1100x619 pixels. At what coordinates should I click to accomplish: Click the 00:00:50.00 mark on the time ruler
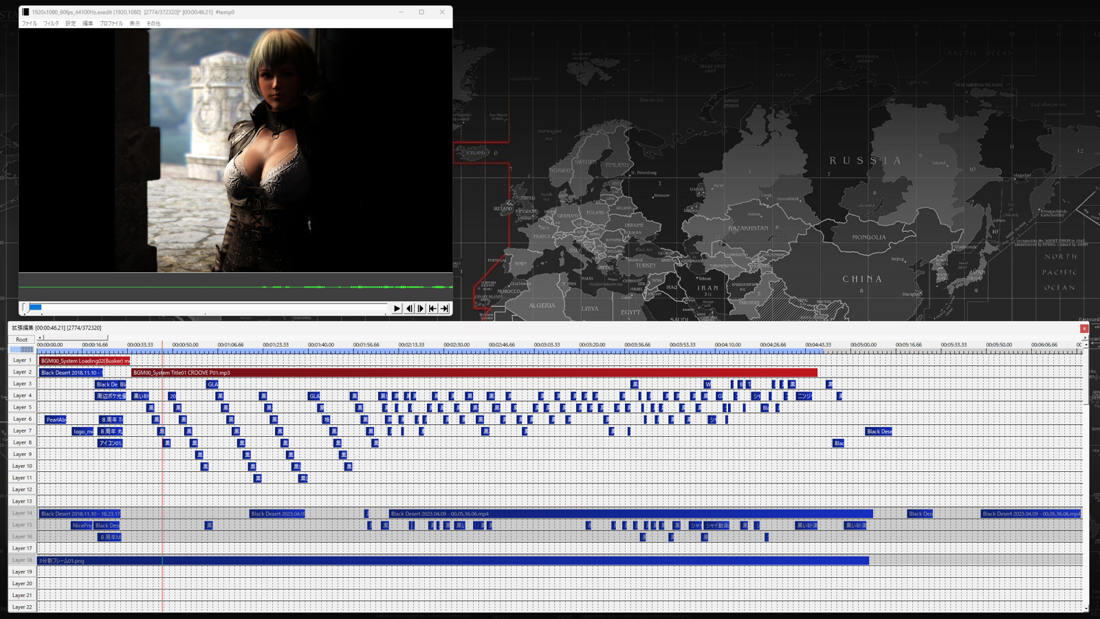pos(185,345)
